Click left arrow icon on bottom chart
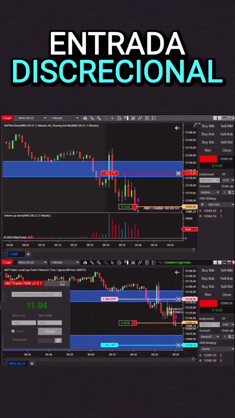235x418 pixels. coord(177,272)
